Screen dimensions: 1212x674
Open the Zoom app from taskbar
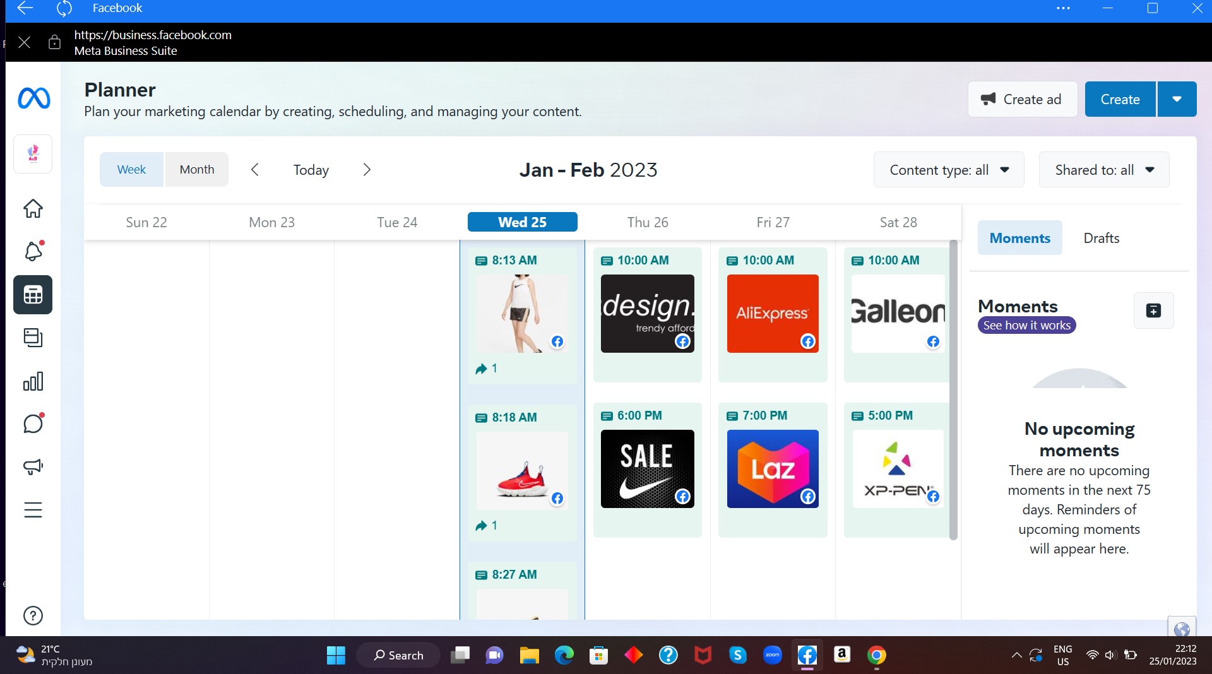(x=772, y=656)
